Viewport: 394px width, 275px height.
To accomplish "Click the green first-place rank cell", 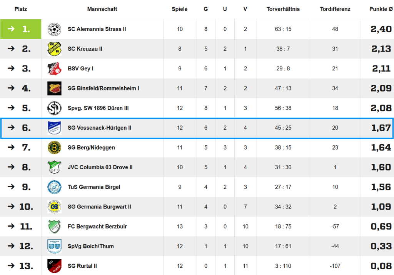I will pyautogui.click(x=21, y=29).
